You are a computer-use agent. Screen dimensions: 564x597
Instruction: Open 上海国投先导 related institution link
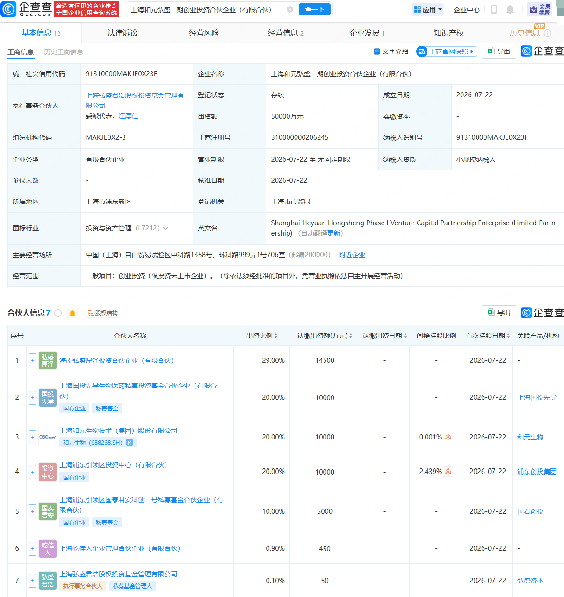coord(537,397)
